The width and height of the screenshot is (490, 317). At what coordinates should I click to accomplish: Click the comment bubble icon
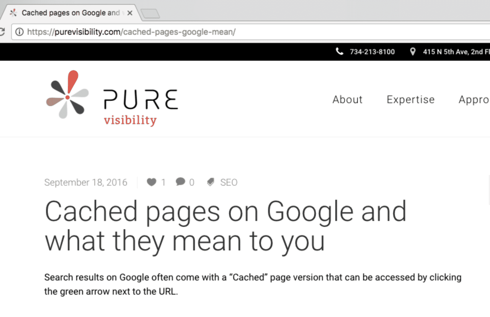click(180, 182)
